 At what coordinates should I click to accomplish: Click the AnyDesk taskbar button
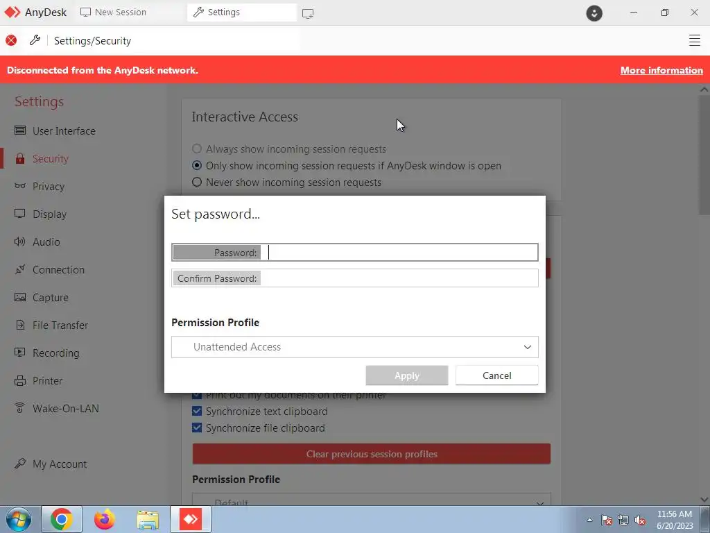click(191, 519)
